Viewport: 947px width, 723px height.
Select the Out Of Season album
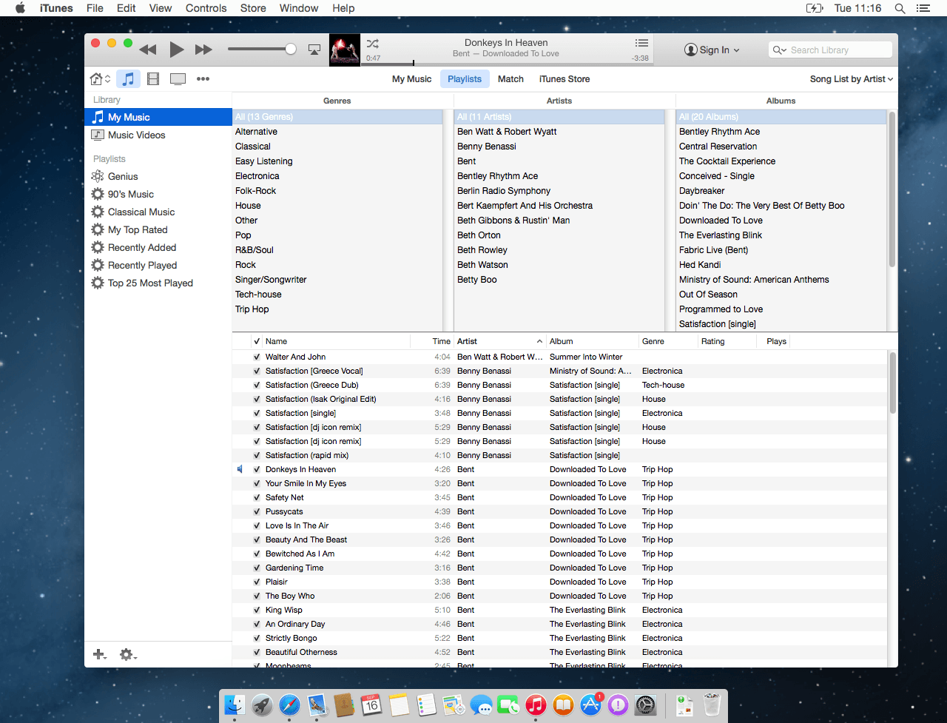coord(781,295)
